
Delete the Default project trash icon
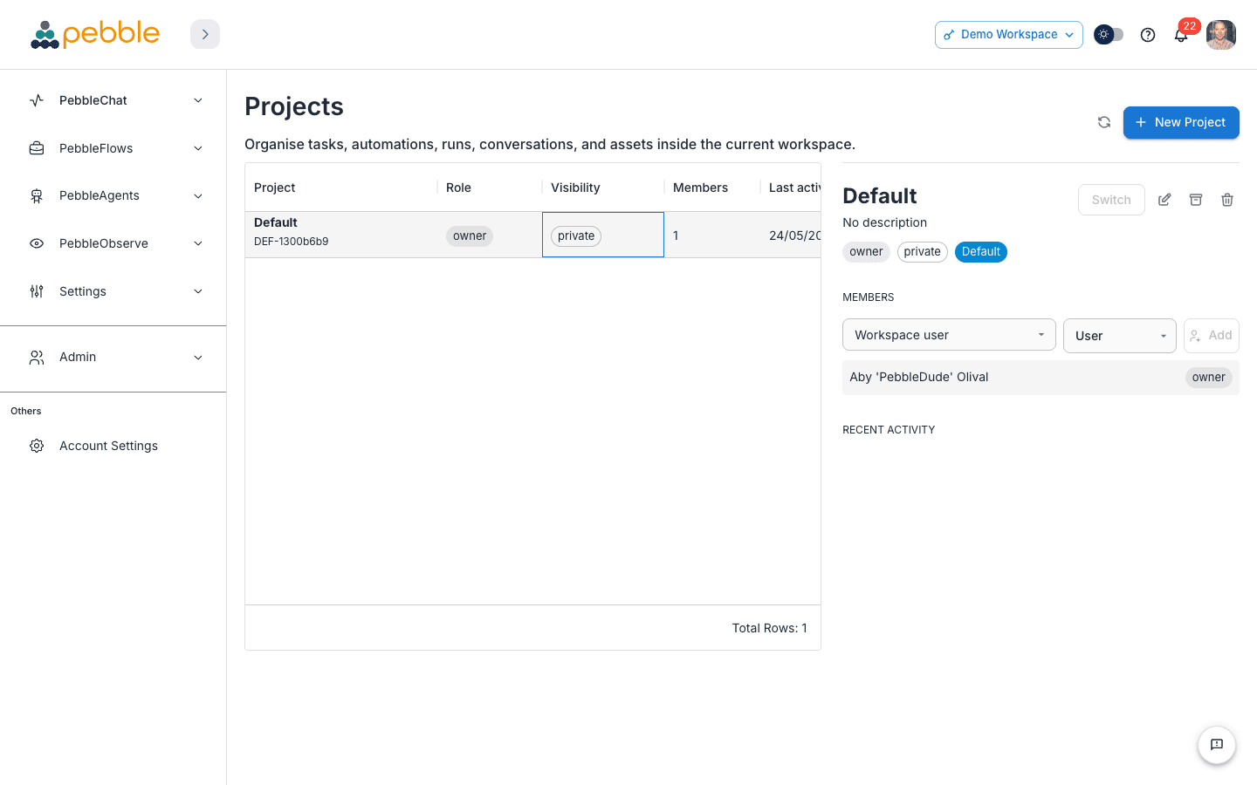pos(1227,200)
